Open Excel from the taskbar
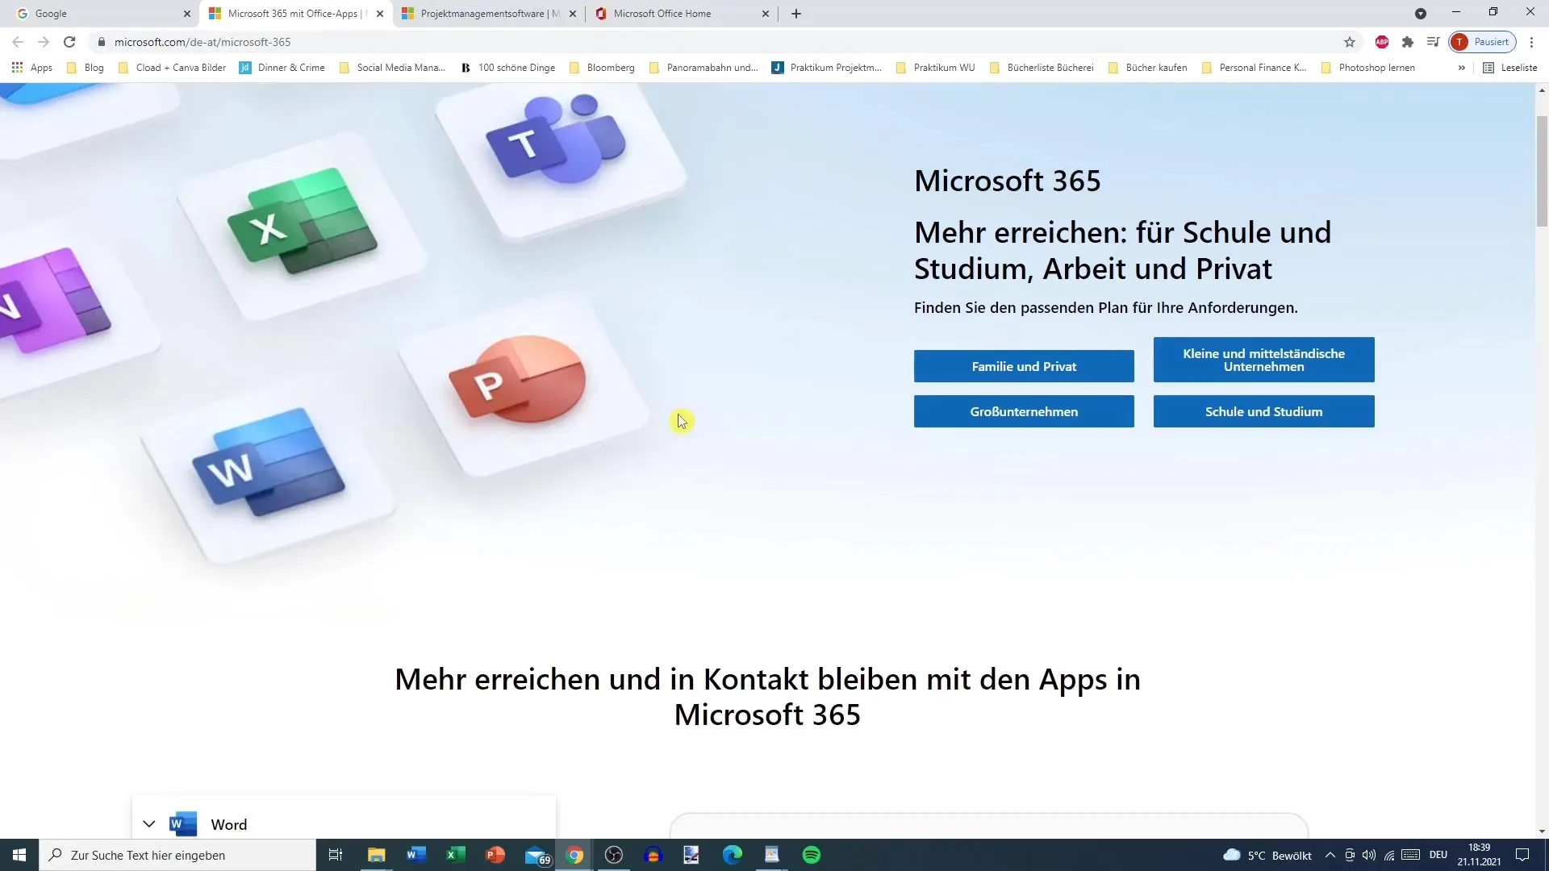Screen dimensions: 1549x871 (x=455, y=855)
